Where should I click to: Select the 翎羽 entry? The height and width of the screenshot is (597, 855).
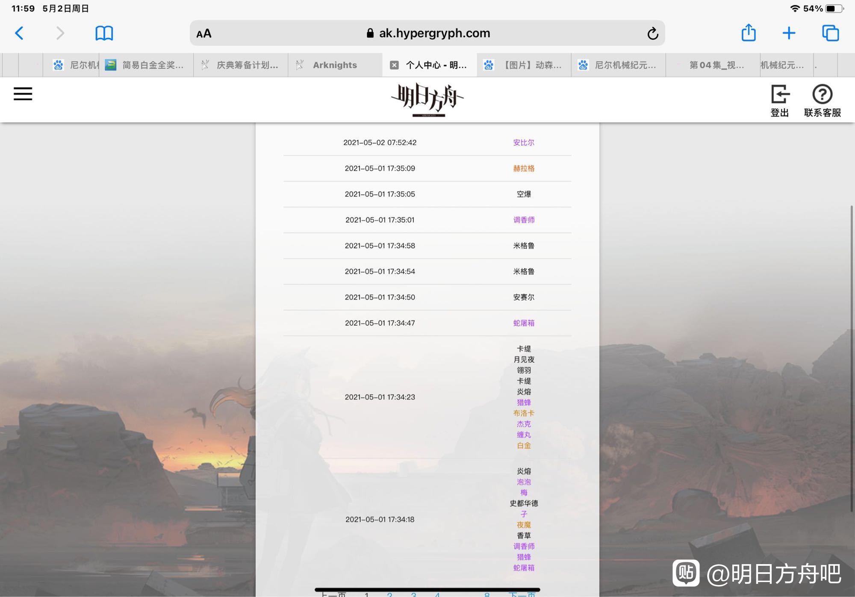524,371
